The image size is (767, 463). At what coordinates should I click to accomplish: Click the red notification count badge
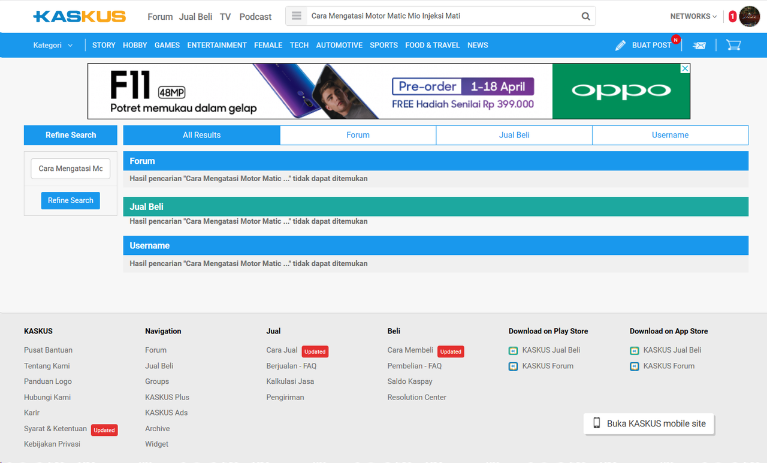732,17
